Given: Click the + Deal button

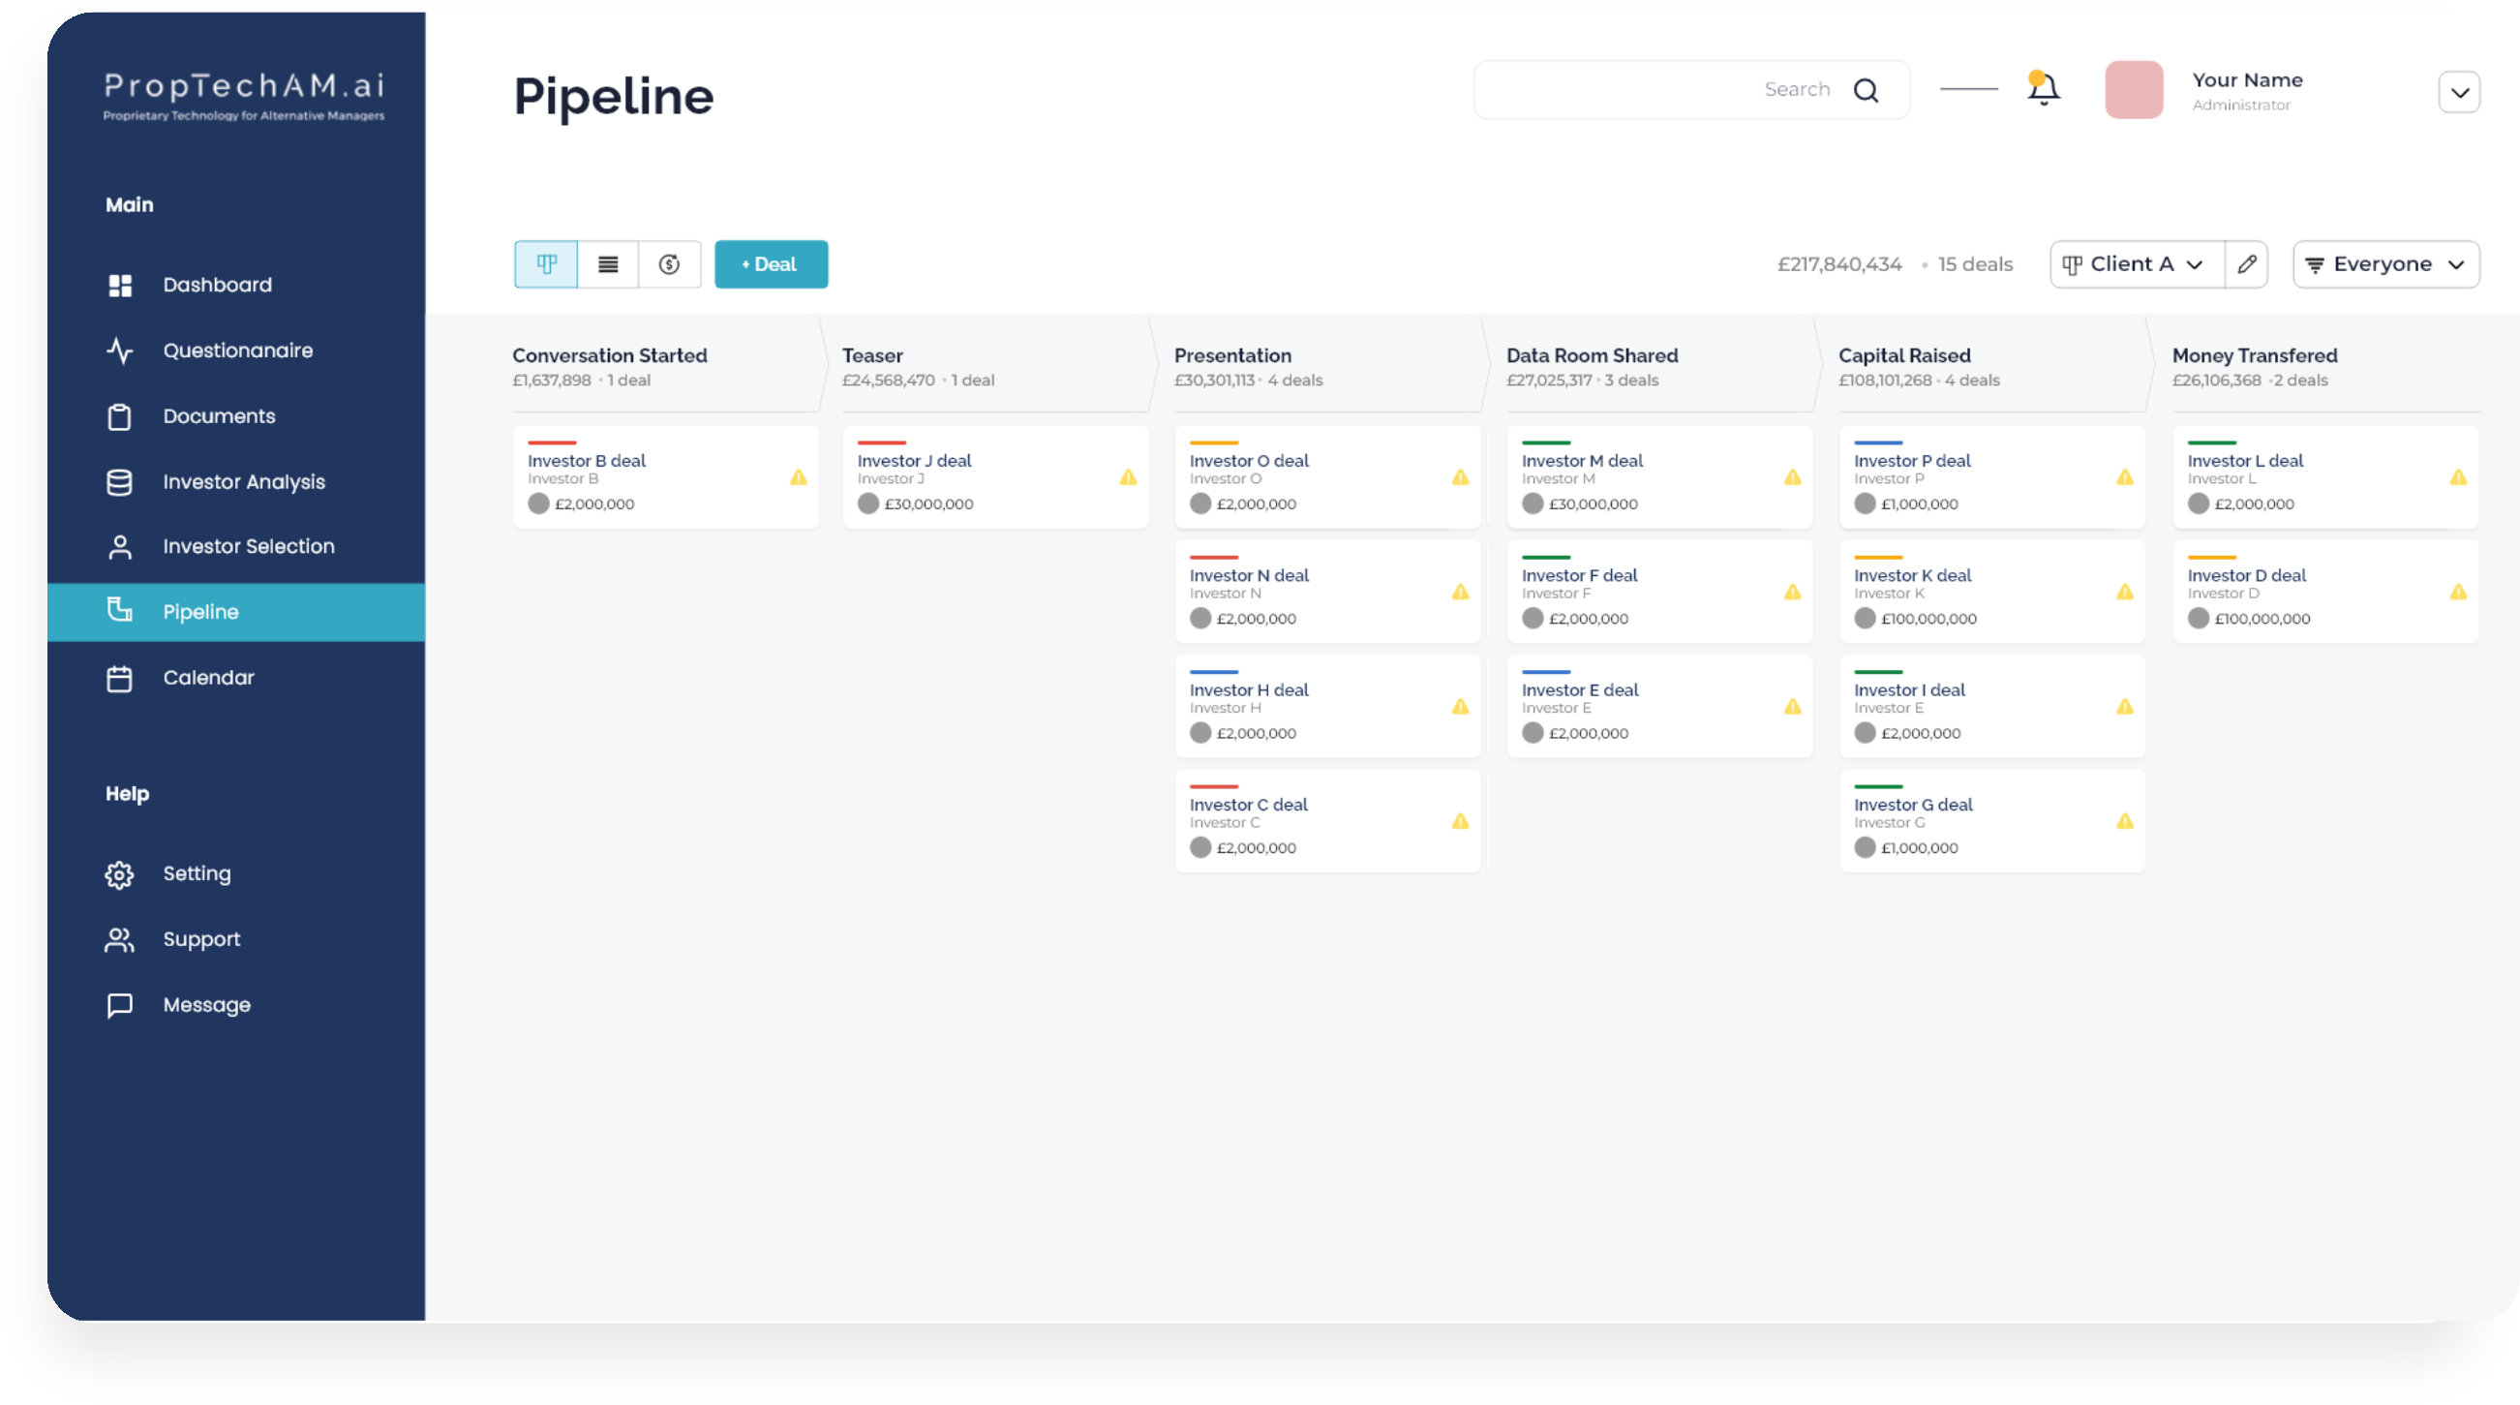Looking at the screenshot, I should (x=771, y=264).
